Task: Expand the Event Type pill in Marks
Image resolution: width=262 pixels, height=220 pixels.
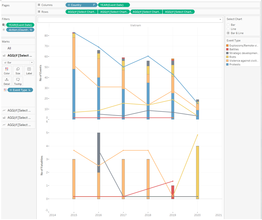Action: (x=11, y=90)
